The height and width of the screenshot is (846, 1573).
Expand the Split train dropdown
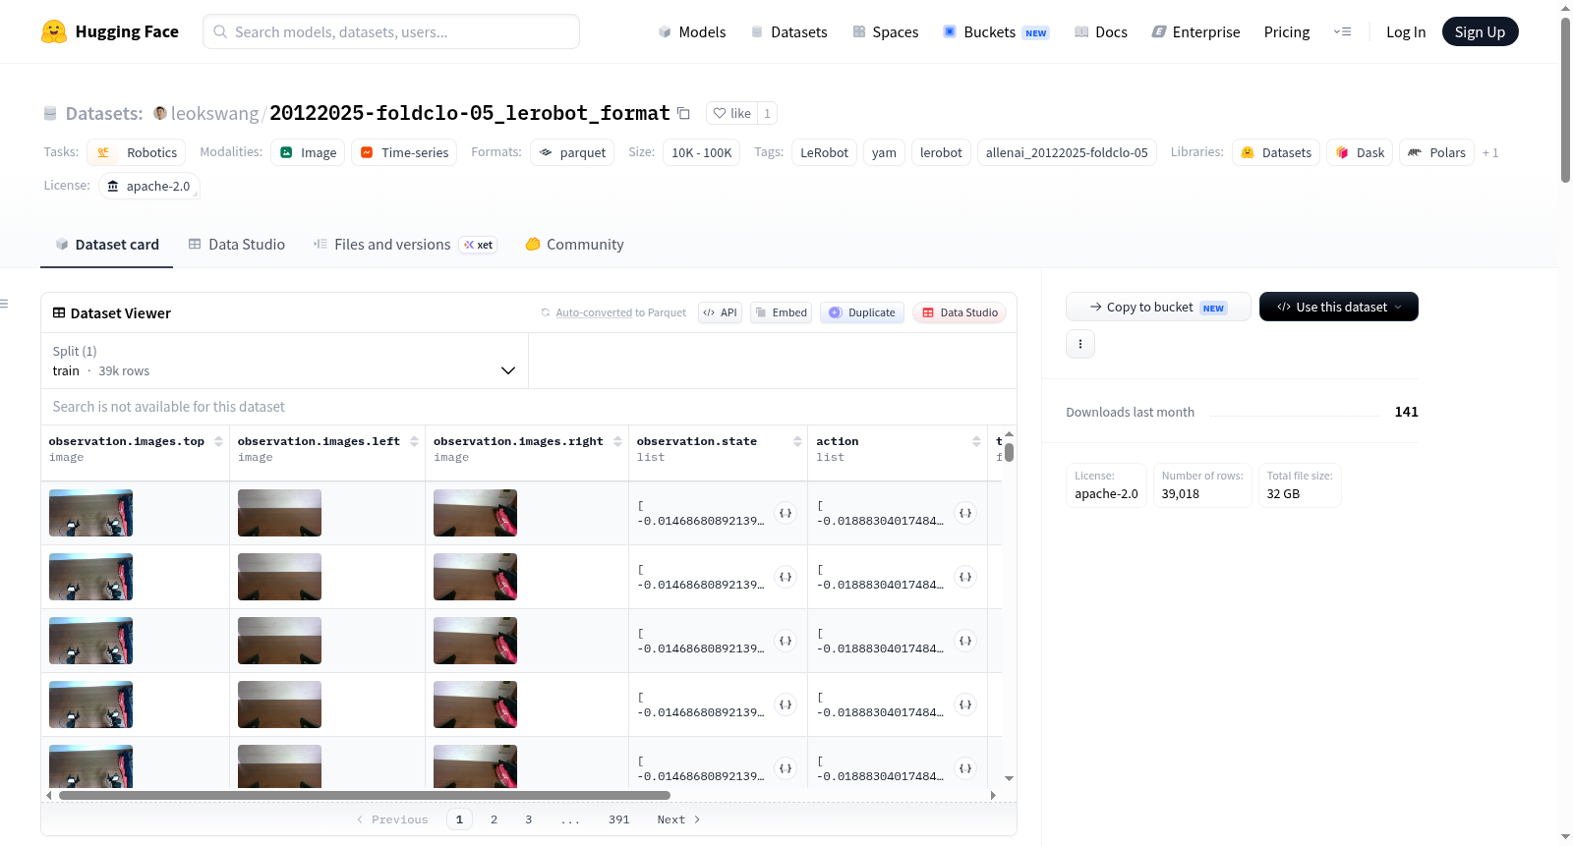coord(284,361)
